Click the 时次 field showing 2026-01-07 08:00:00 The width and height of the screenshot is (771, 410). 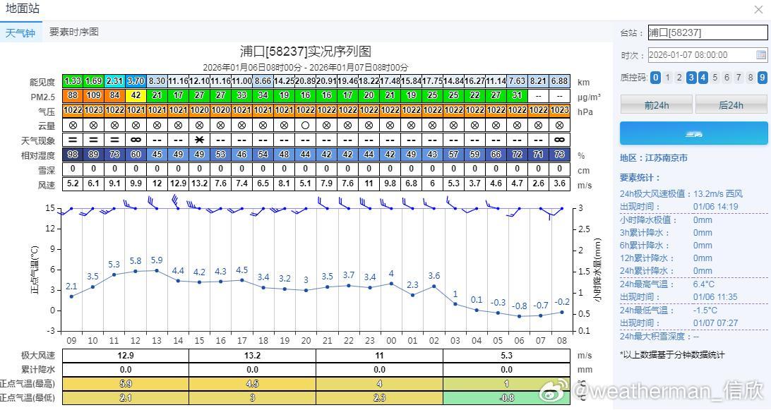point(707,55)
